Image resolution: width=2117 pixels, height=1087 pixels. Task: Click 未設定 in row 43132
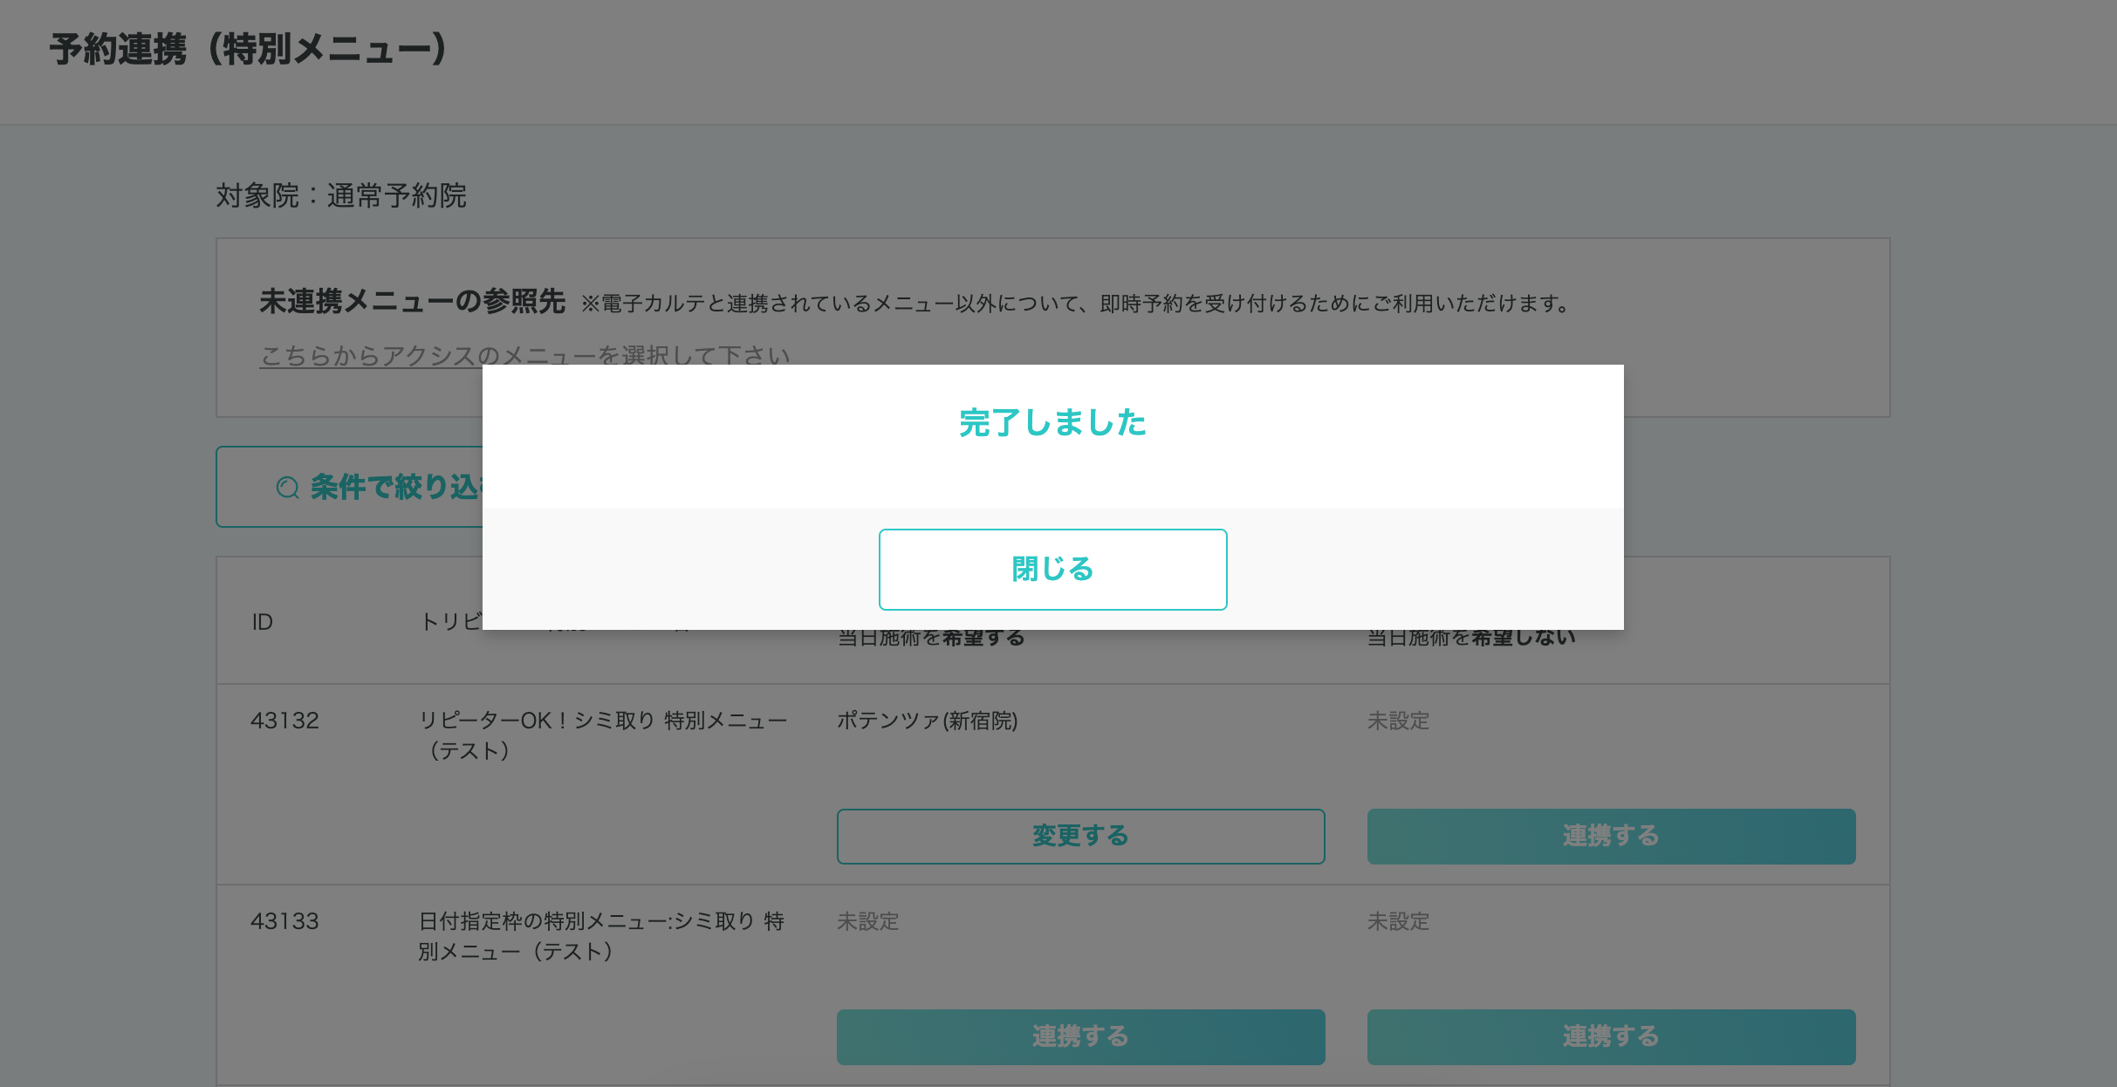(x=1398, y=721)
